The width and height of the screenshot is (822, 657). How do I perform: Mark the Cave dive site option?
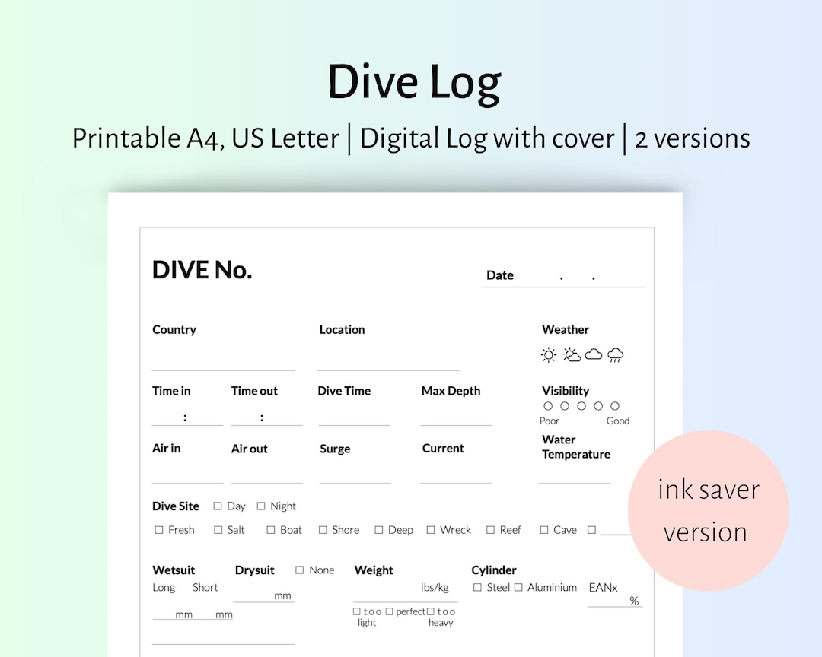click(544, 530)
